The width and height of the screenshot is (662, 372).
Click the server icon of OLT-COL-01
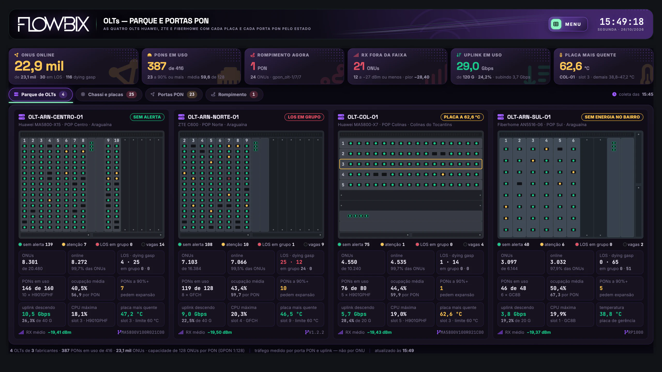[341, 117]
